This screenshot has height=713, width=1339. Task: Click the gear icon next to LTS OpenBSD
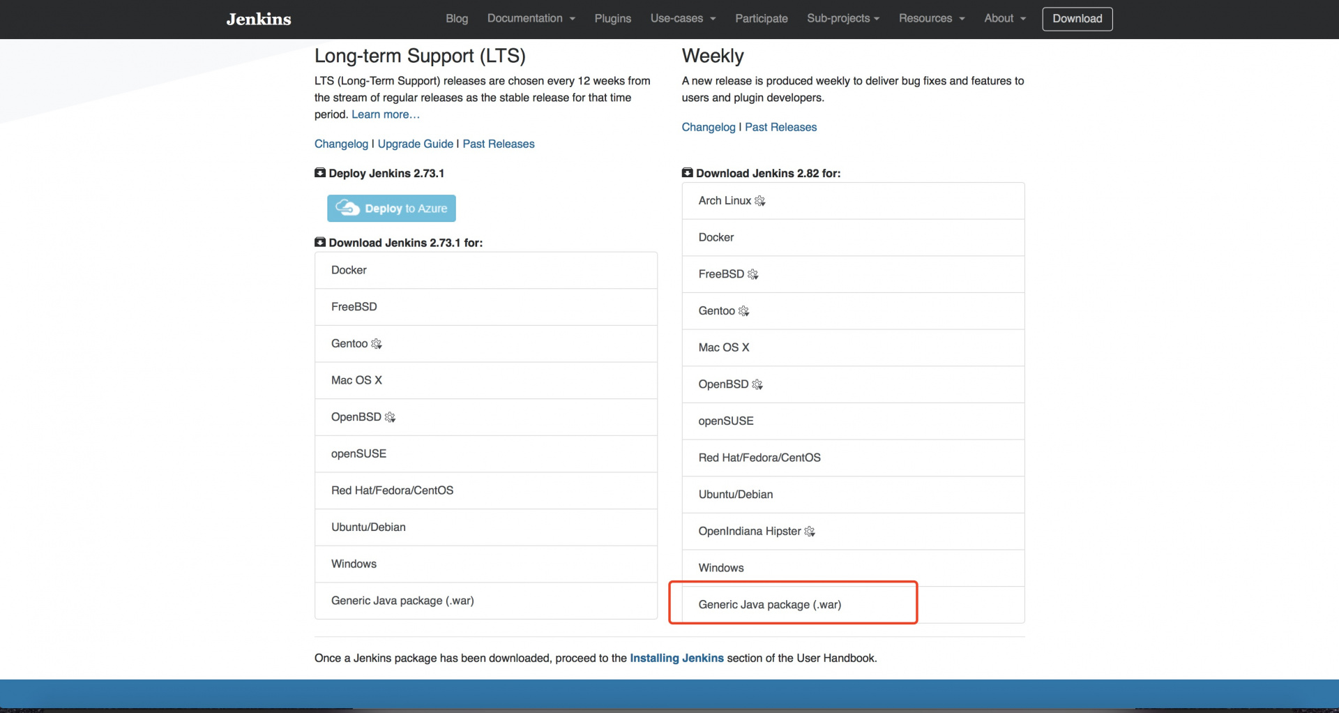click(x=390, y=417)
